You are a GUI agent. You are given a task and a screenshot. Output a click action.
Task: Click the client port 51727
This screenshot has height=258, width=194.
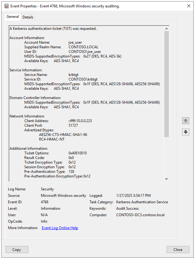point(73,125)
